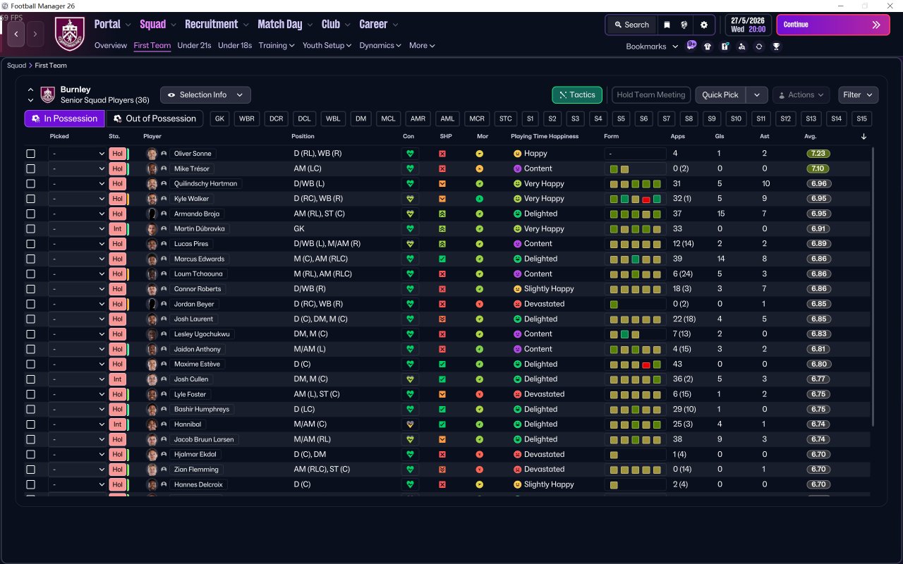Viewport: 903px width, 564px height.
Task: Click Martin Dúbravka's Int status badge
Action: [117, 229]
